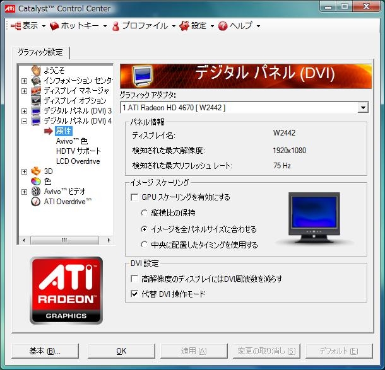Click the 3D tree icon
This screenshot has width=385, height=370.
(36, 171)
